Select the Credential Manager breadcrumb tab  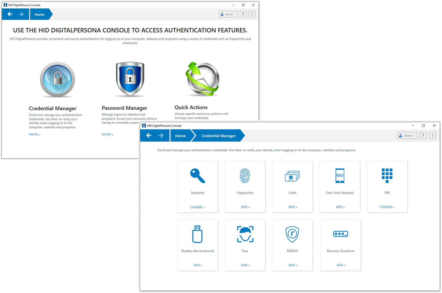(x=218, y=136)
